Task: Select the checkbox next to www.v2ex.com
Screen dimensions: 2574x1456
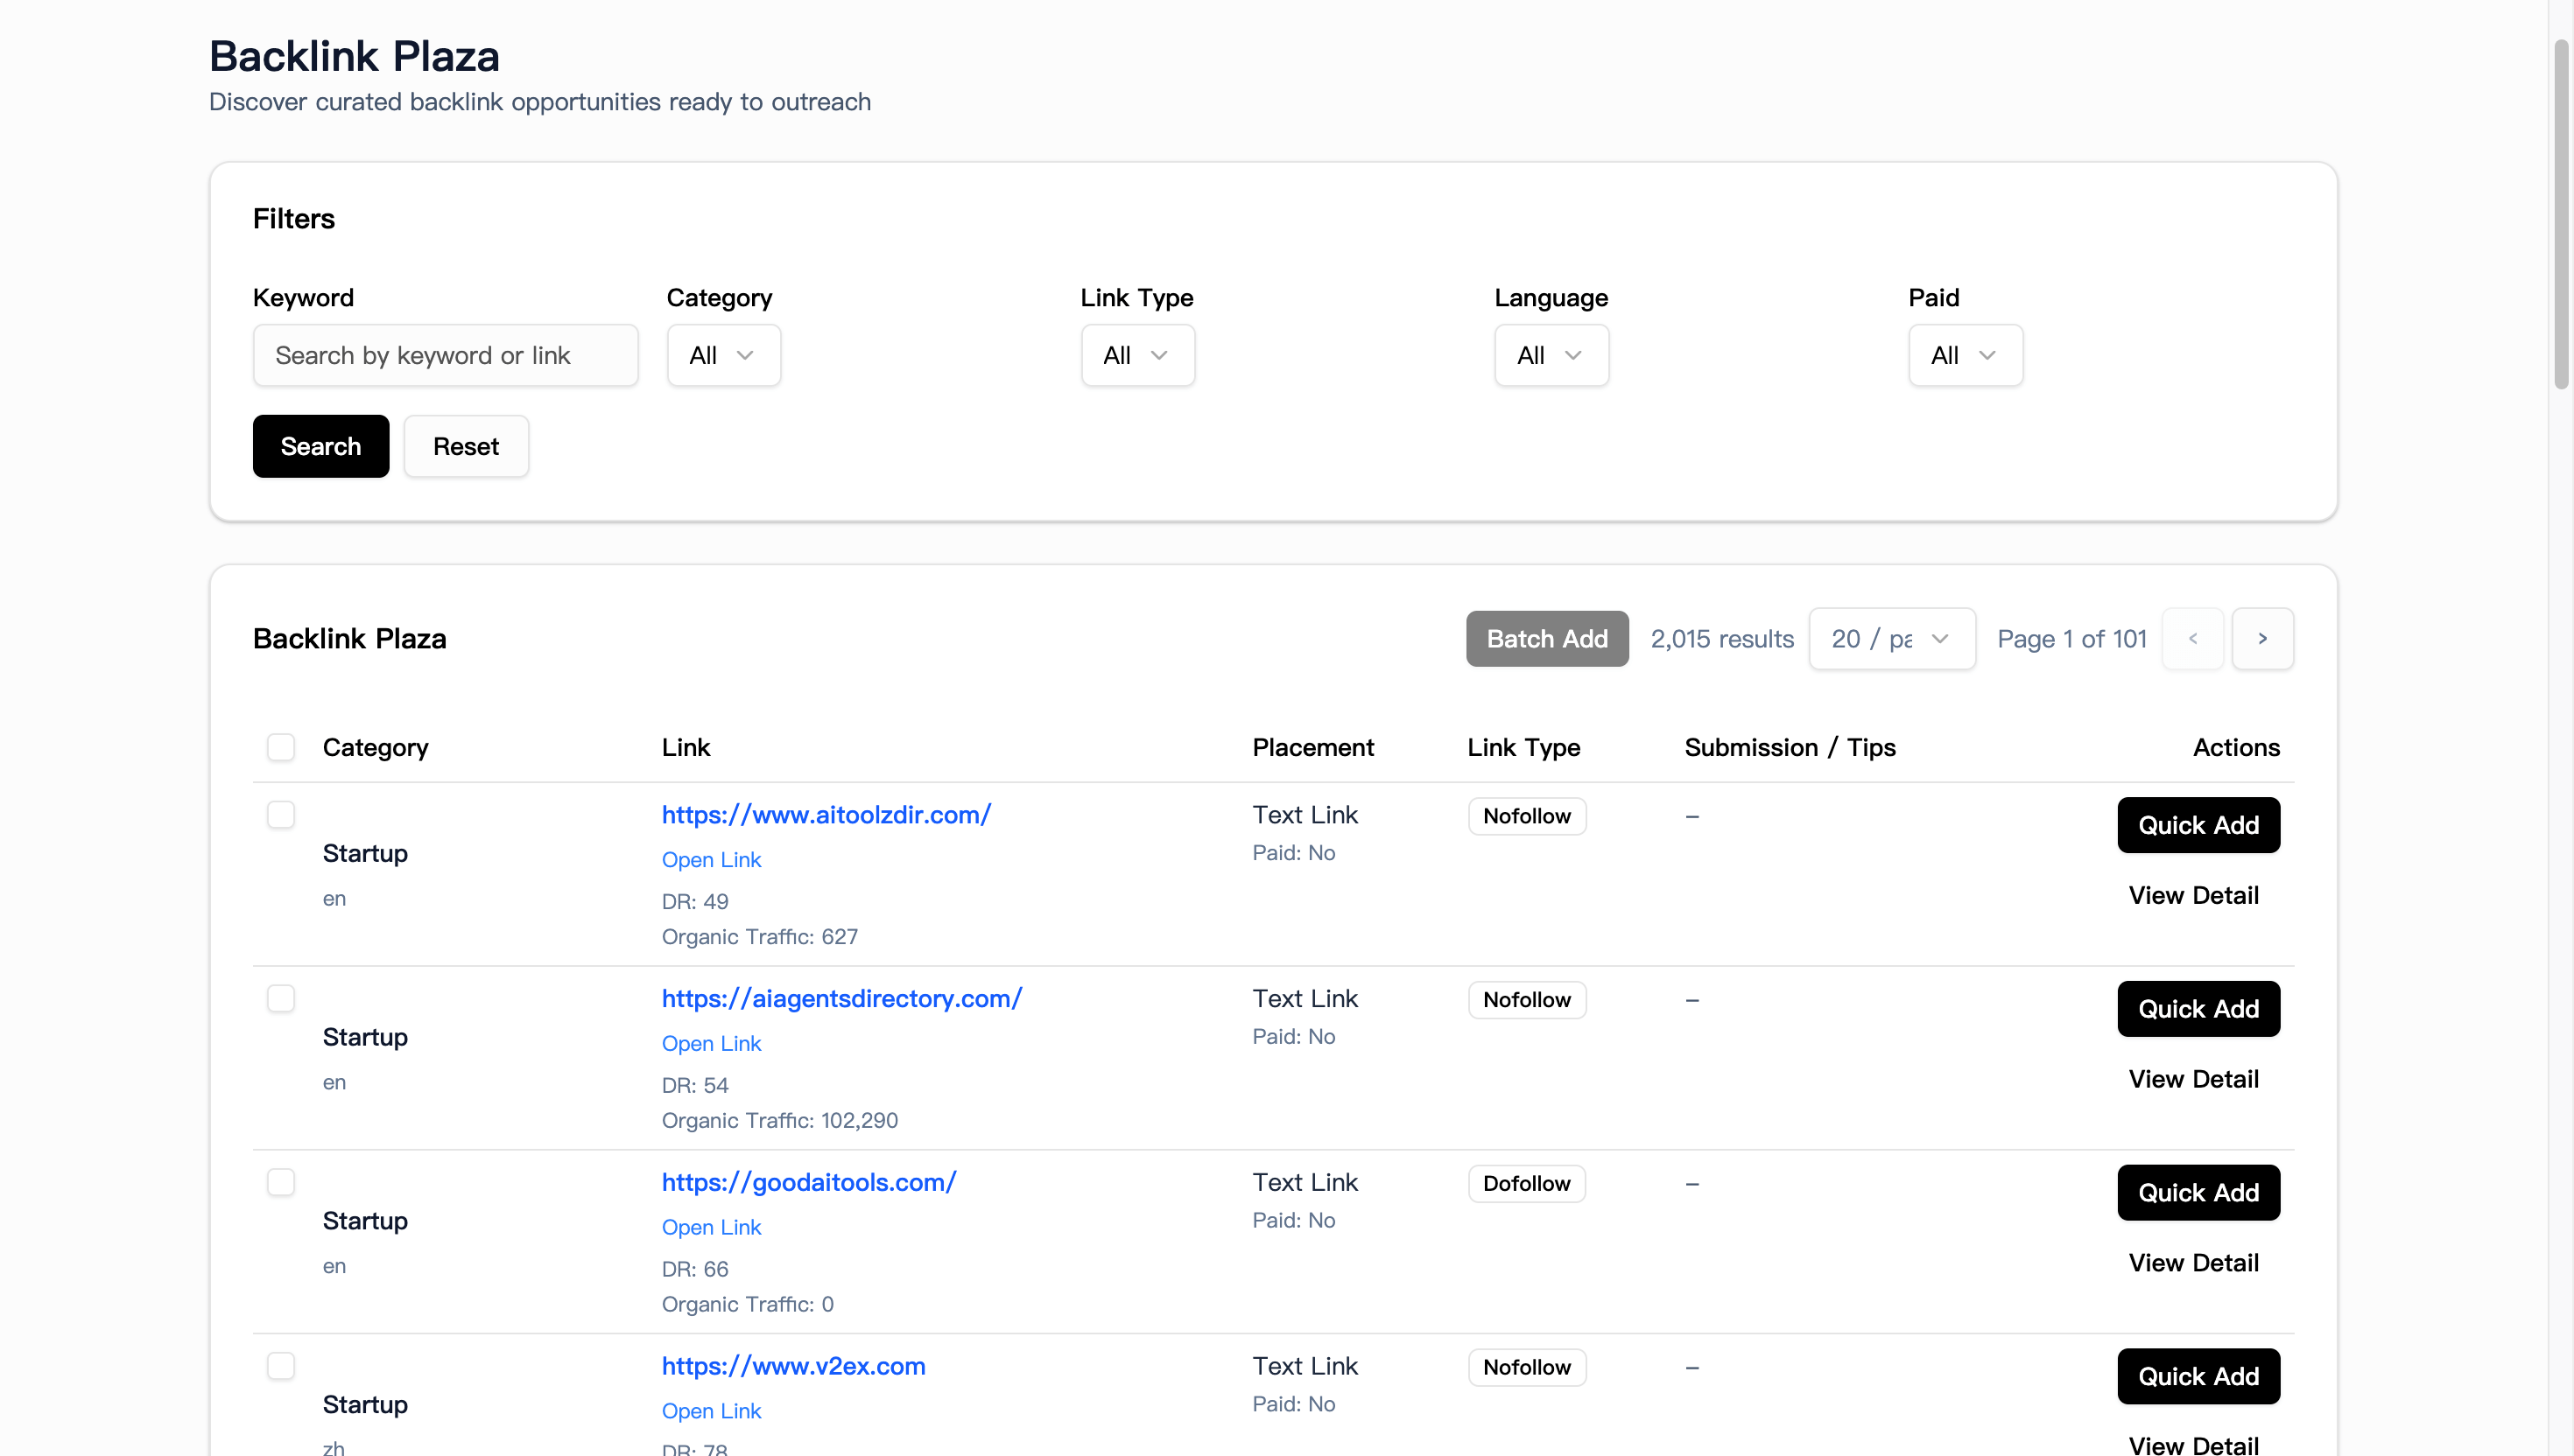Action: 280,1366
